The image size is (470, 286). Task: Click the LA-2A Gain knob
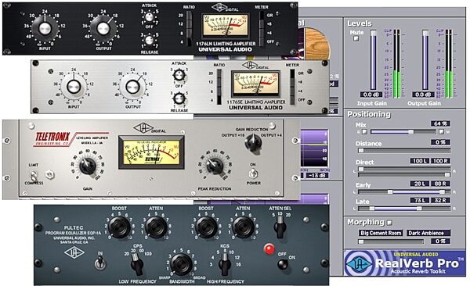click(88, 166)
